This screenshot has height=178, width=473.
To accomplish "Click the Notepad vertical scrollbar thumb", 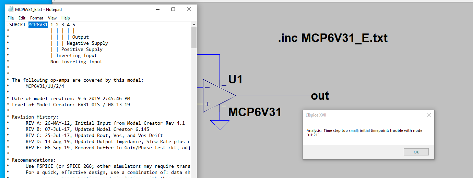I will (x=194, y=38).
